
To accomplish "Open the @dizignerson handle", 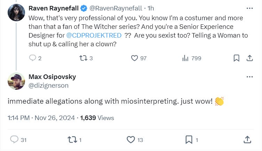I will [x=48, y=85].
